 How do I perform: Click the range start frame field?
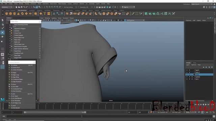coord(17,112)
